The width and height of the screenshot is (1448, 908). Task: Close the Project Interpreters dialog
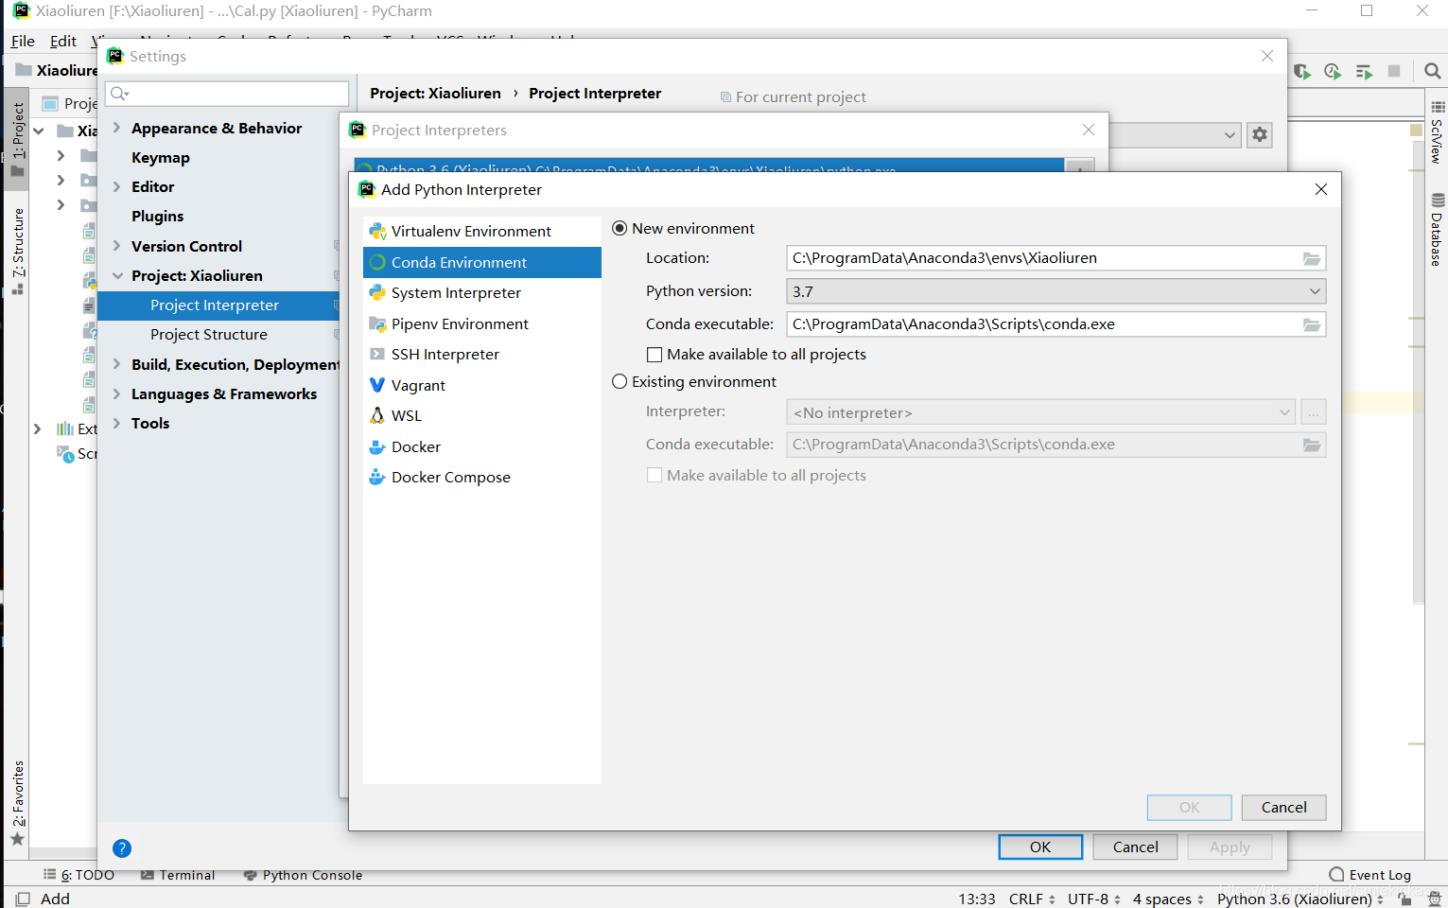click(x=1089, y=130)
